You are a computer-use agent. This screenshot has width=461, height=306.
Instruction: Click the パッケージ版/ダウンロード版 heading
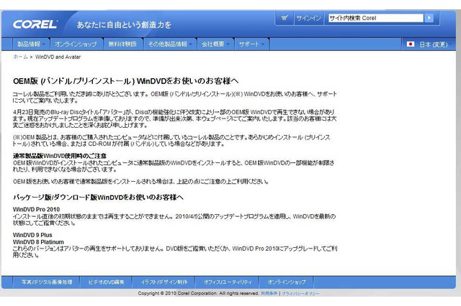coord(98,198)
